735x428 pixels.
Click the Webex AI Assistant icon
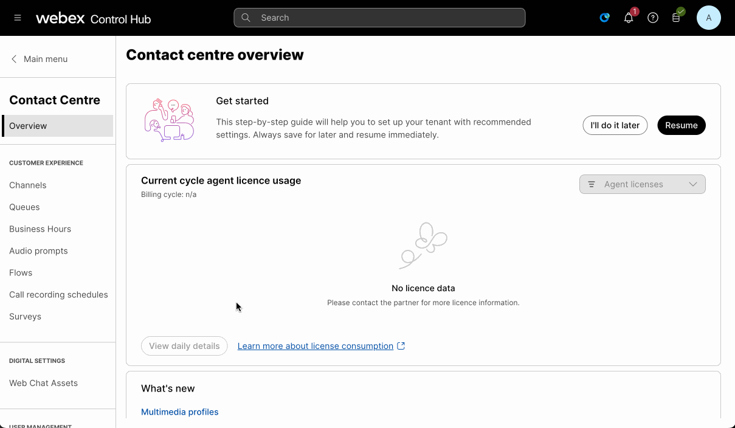click(x=604, y=18)
